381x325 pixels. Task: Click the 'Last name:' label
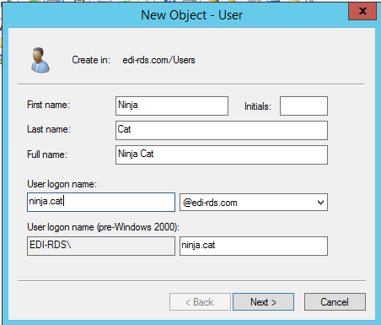coord(49,129)
